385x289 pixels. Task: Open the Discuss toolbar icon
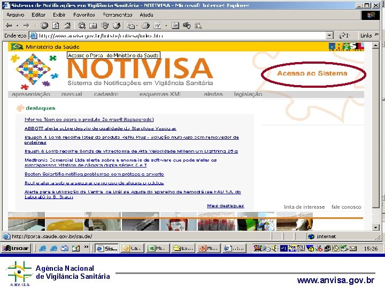click(175, 25)
